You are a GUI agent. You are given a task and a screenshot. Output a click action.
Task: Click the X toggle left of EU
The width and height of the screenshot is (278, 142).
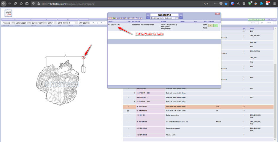pyautogui.click(x=110, y=18)
